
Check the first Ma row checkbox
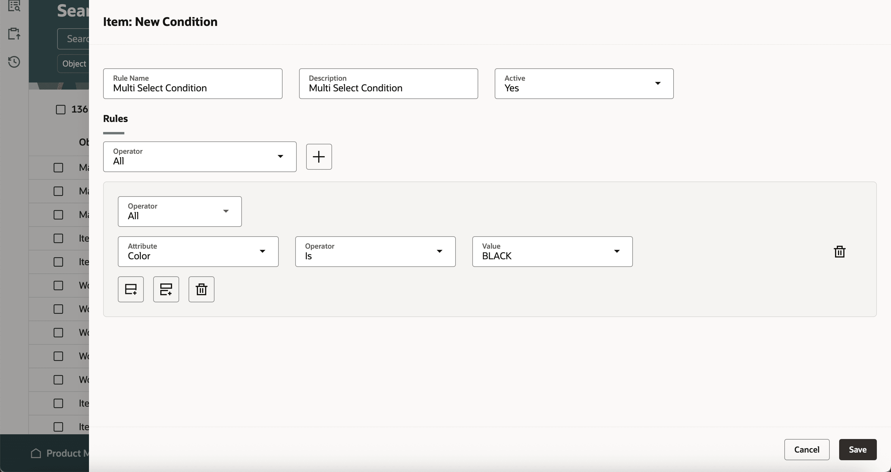click(58, 167)
